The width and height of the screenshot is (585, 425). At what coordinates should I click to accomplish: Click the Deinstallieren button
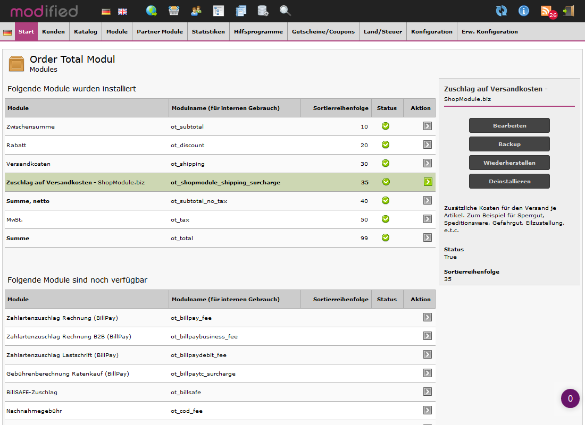[509, 181]
